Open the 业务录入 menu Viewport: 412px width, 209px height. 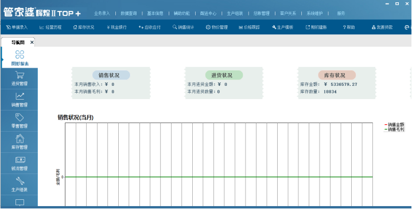102,13
